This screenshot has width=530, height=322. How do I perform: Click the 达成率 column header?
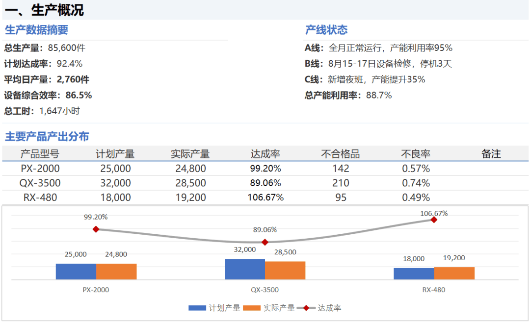(x=265, y=154)
